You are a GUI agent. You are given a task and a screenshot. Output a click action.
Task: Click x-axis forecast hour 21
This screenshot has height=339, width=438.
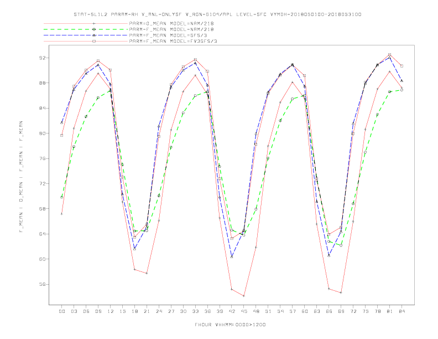click(x=147, y=311)
